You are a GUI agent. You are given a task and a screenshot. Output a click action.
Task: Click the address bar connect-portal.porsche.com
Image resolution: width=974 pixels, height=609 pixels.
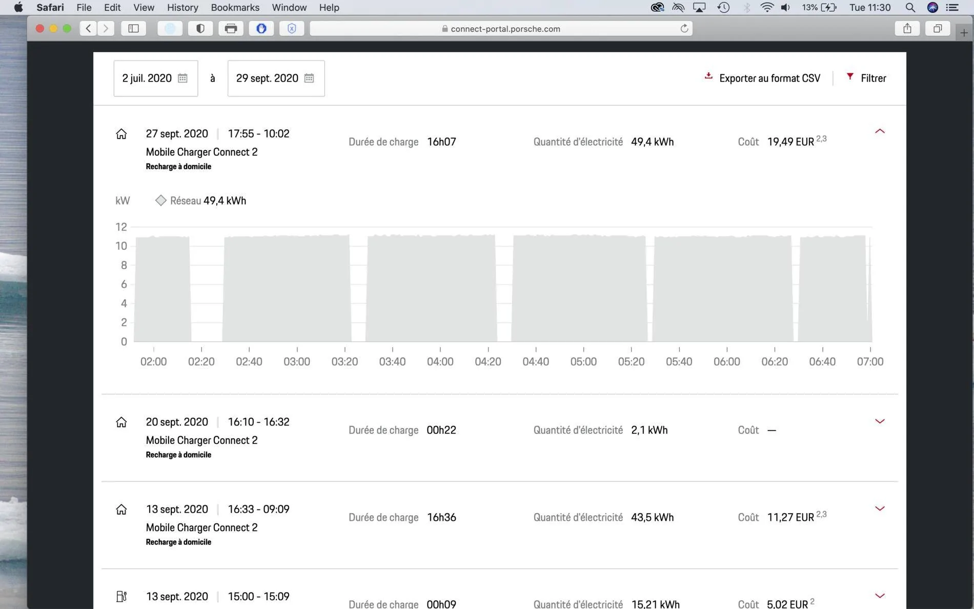(x=501, y=29)
